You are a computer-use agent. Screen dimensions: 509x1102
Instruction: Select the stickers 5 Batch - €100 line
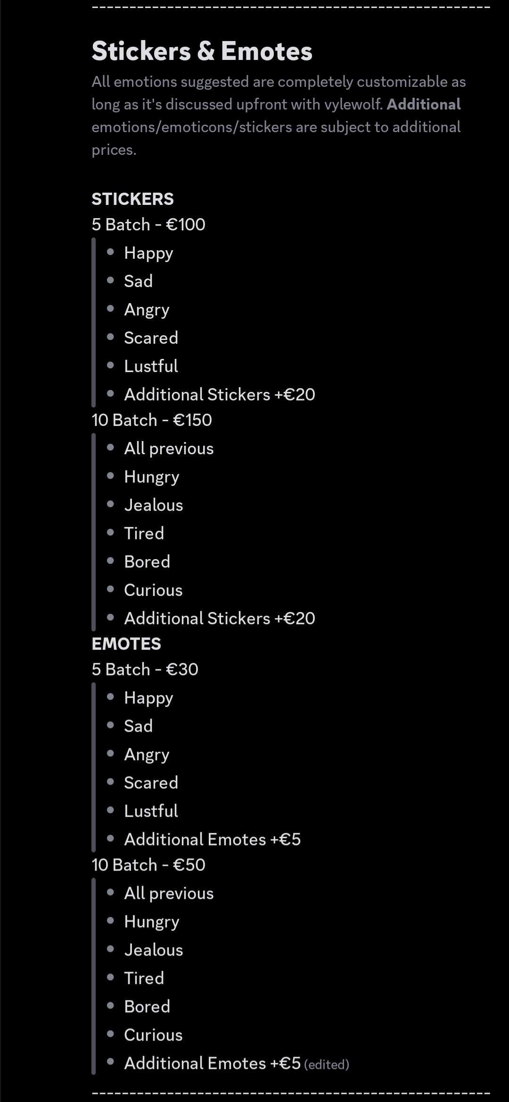tap(148, 225)
